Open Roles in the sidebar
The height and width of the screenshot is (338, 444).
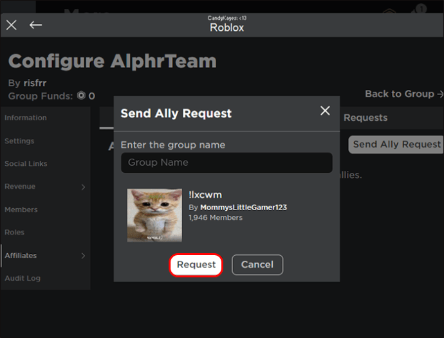14,233
